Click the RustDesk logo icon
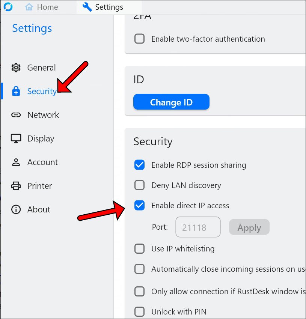 (x=8, y=7)
